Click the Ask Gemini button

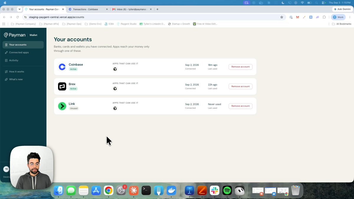pyautogui.click(x=342, y=9)
